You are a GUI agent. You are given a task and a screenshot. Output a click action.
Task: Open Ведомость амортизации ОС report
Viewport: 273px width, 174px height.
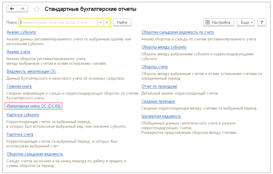31,71
